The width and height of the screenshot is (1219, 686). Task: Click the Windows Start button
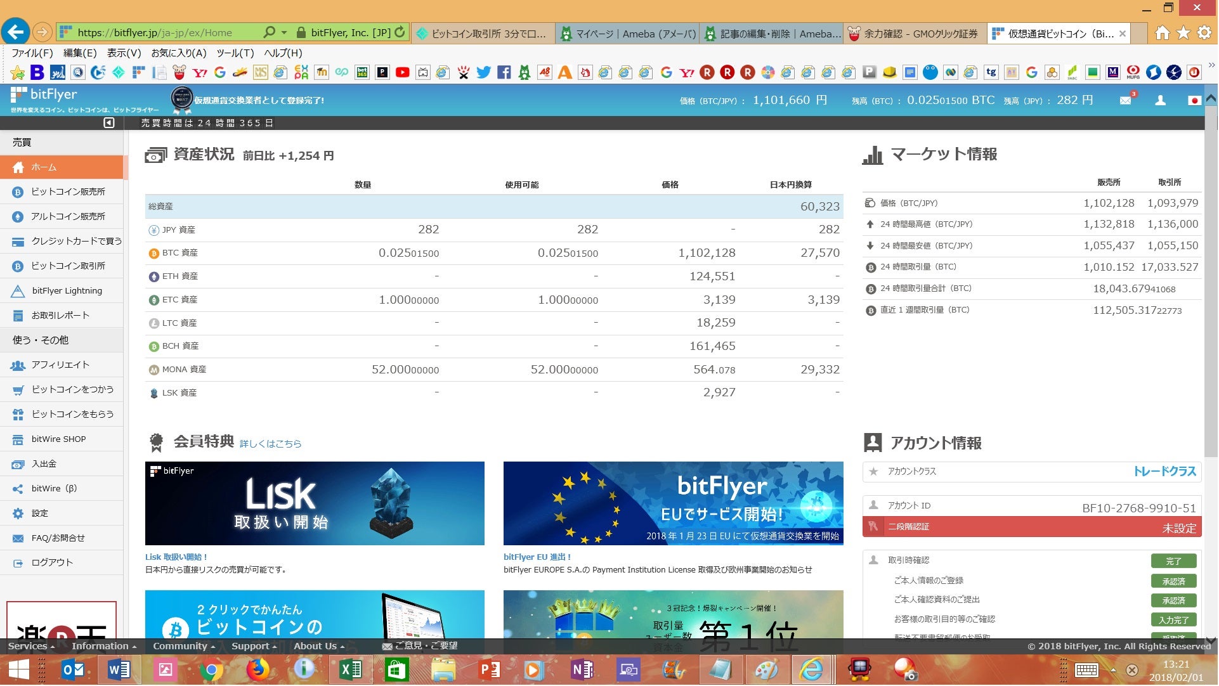pos(18,670)
